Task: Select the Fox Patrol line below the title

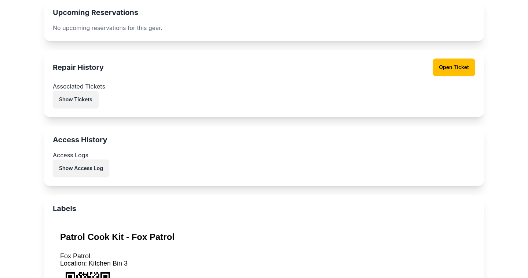Action: [x=75, y=256]
